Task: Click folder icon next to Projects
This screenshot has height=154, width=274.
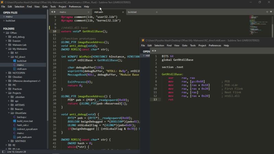Action: tap(10, 93)
